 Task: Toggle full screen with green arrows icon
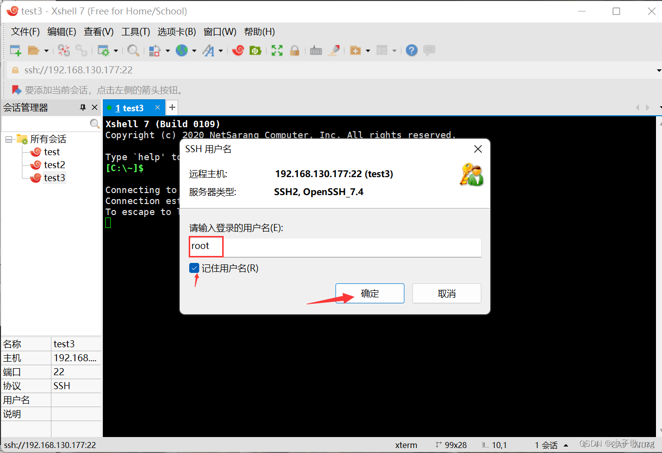tap(277, 50)
